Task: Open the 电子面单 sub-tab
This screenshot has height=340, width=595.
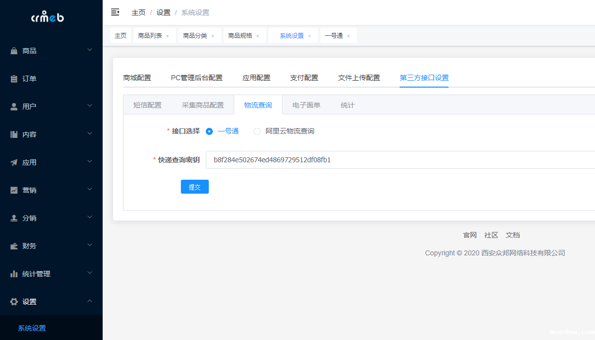Action: 306,105
